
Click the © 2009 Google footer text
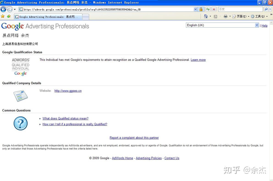click(x=99, y=158)
